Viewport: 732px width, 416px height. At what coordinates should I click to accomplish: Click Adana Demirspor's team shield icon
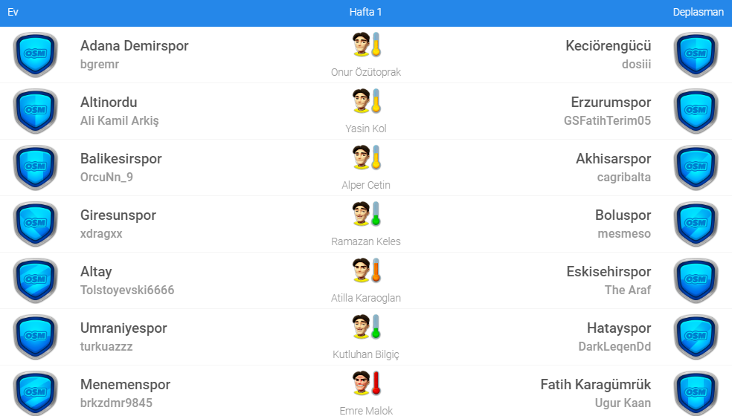(35, 54)
